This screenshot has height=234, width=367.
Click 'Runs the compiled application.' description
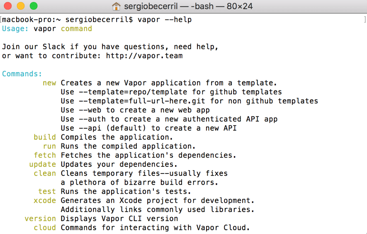tap(128, 146)
